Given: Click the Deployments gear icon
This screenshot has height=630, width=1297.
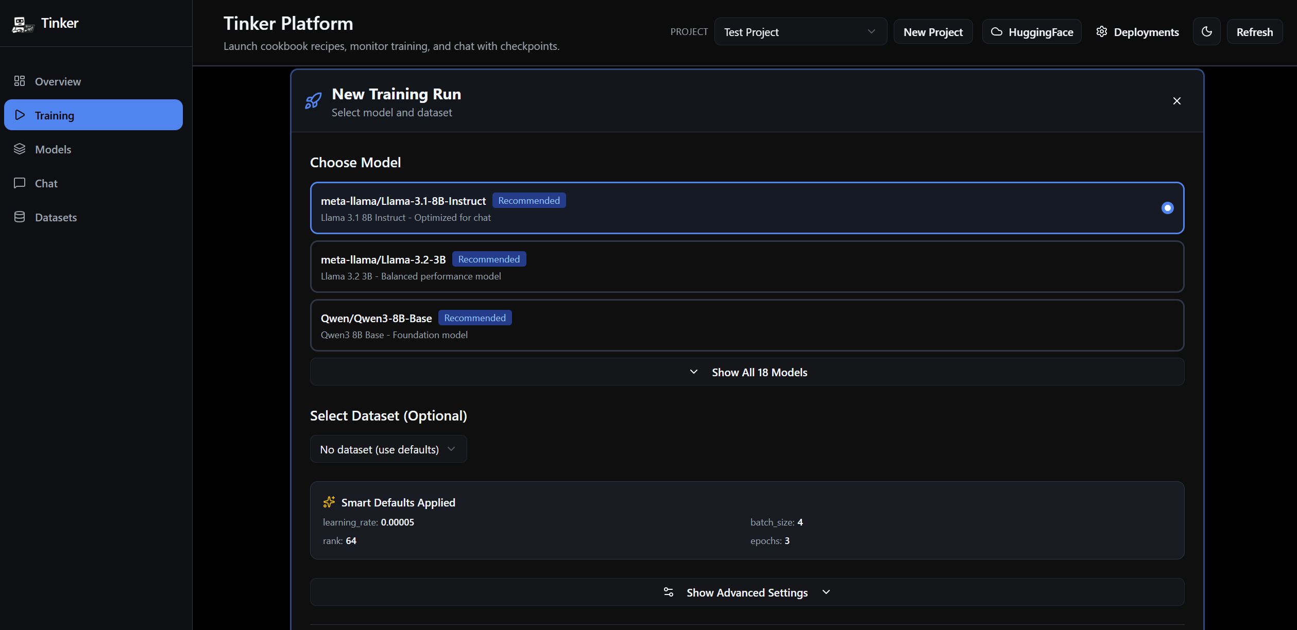Looking at the screenshot, I should point(1102,32).
